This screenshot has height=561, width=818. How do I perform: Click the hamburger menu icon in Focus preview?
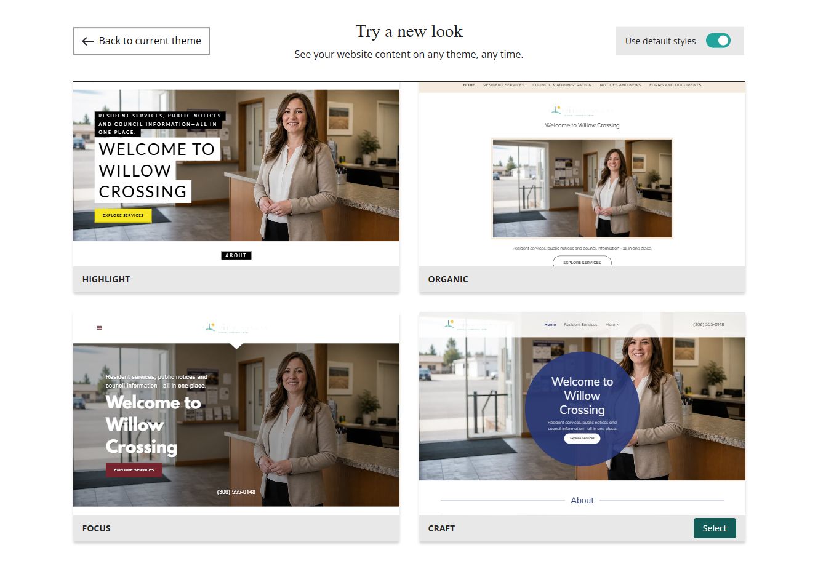pos(100,328)
